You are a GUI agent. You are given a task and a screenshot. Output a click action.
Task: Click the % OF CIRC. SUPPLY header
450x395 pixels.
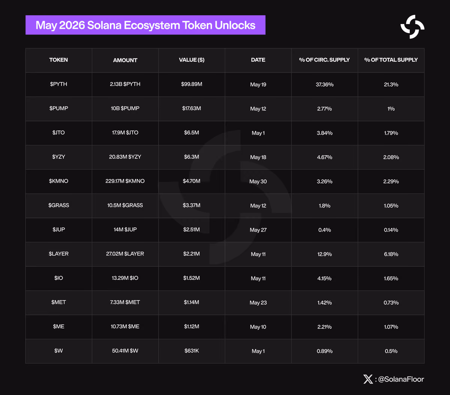click(x=324, y=60)
